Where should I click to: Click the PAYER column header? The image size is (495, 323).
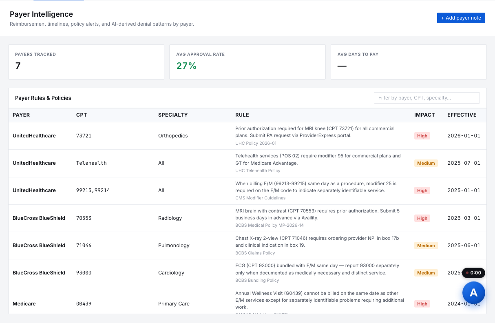pyautogui.click(x=21, y=115)
